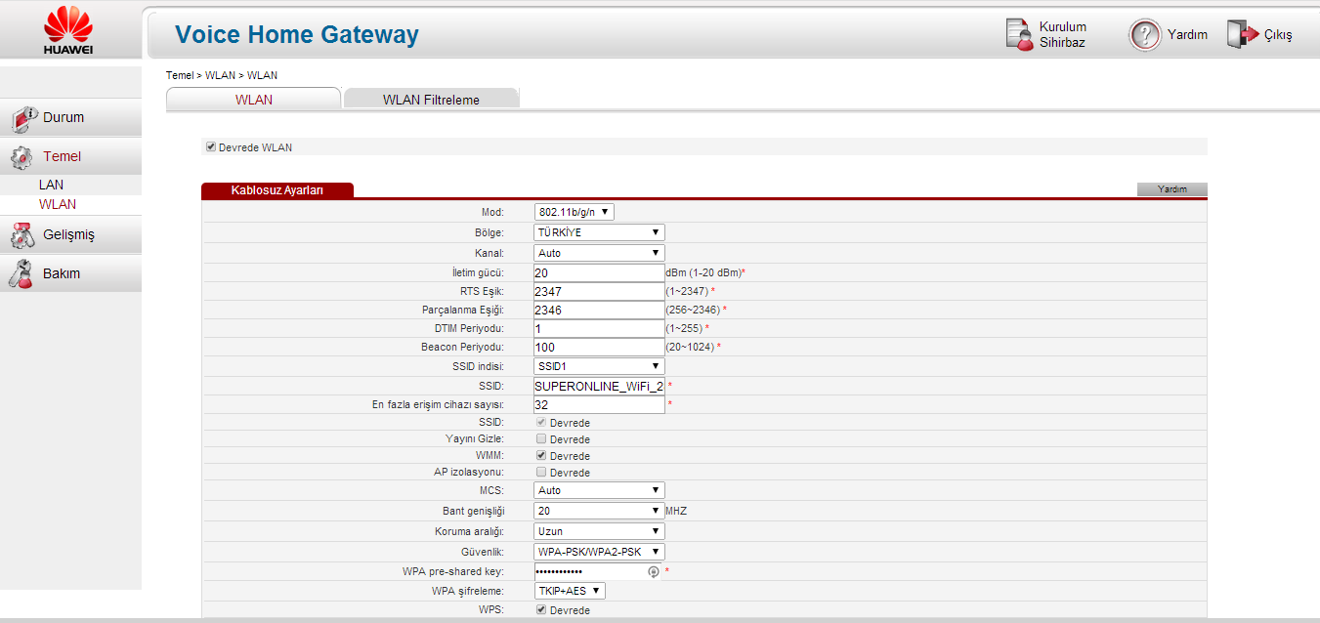Open the Bakım maintenance section icon
The image size is (1320, 623).
pyautogui.click(x=21, y=274)
